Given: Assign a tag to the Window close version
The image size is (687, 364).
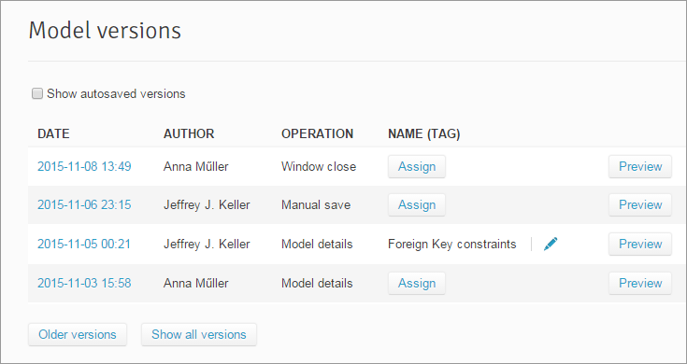Looking at the screenshot, I should (417, 167).
